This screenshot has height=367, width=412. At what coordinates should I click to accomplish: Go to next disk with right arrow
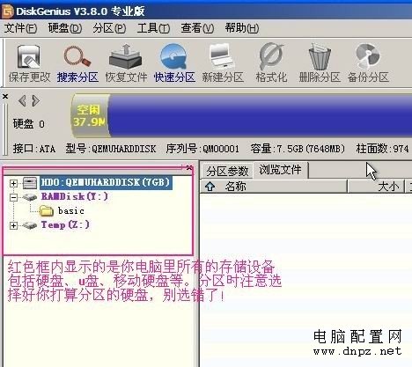pyautogui.click(x=36, y=101)
